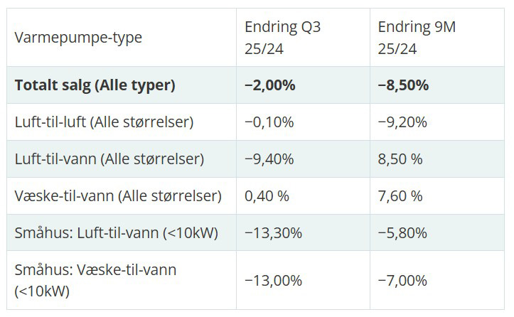Click the Varmepumpe-type column header

[78, 38]
